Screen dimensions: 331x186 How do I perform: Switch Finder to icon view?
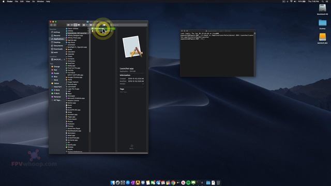(68, 25)
